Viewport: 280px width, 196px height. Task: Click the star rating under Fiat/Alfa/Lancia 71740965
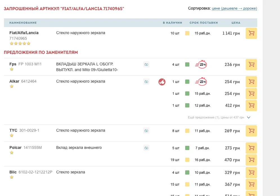20,43
